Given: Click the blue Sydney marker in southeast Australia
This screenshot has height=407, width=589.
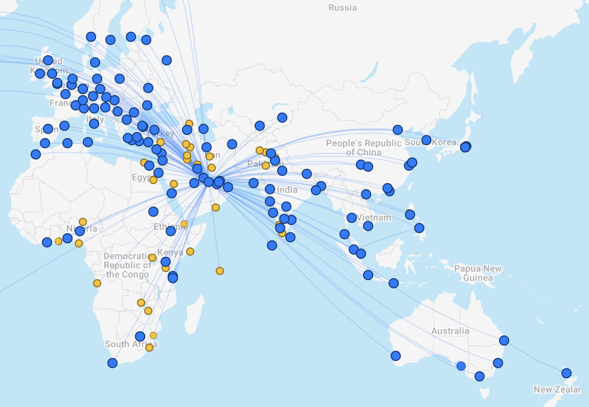Looking at the screenshot, I should coord(497,363).
